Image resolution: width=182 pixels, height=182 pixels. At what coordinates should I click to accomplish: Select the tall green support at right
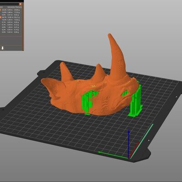(136, 101)
